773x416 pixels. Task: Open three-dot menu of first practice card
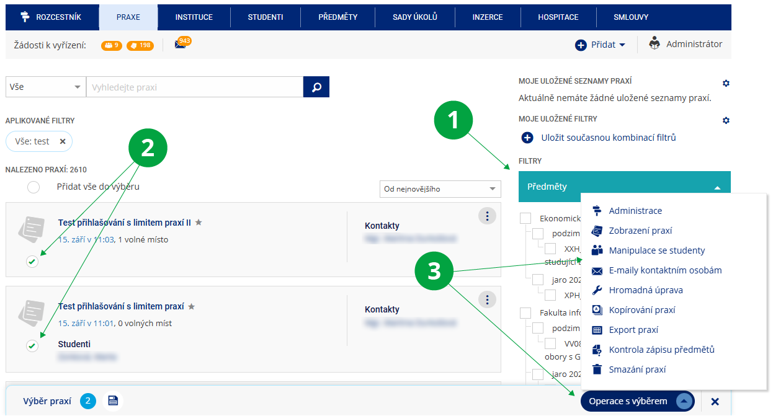point(488,216)
